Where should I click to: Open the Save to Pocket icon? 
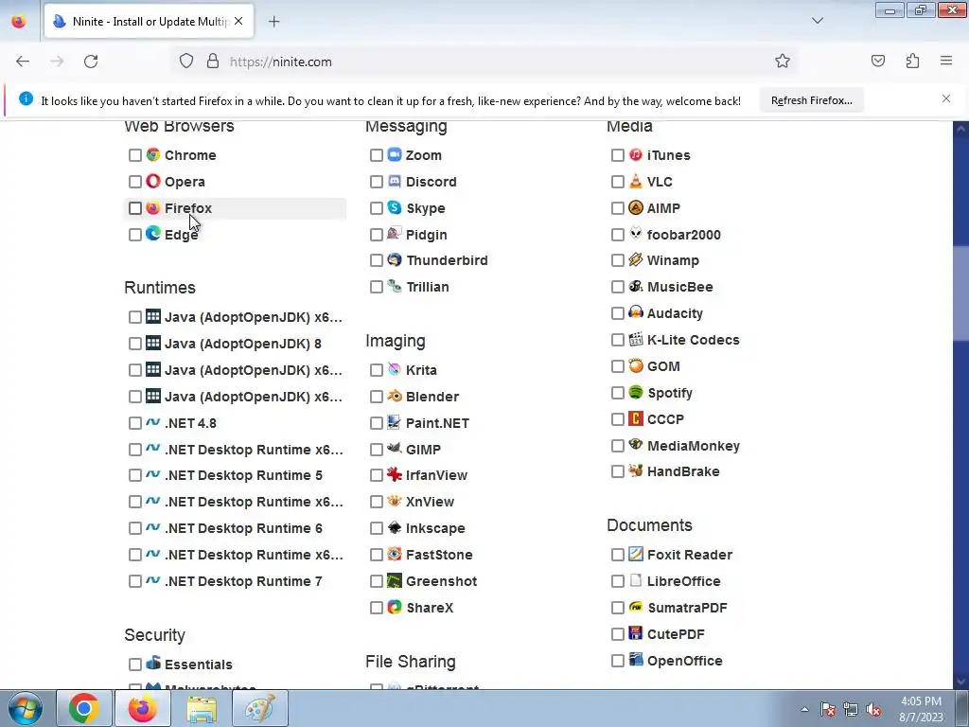[x=877, y=62]
